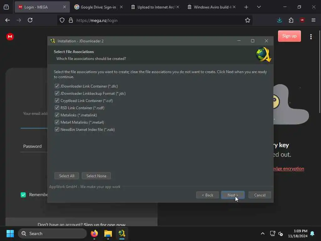Screen dimensions: 321x241
Task: Minimize the JDownloader installer window
Action: [239, 41]
